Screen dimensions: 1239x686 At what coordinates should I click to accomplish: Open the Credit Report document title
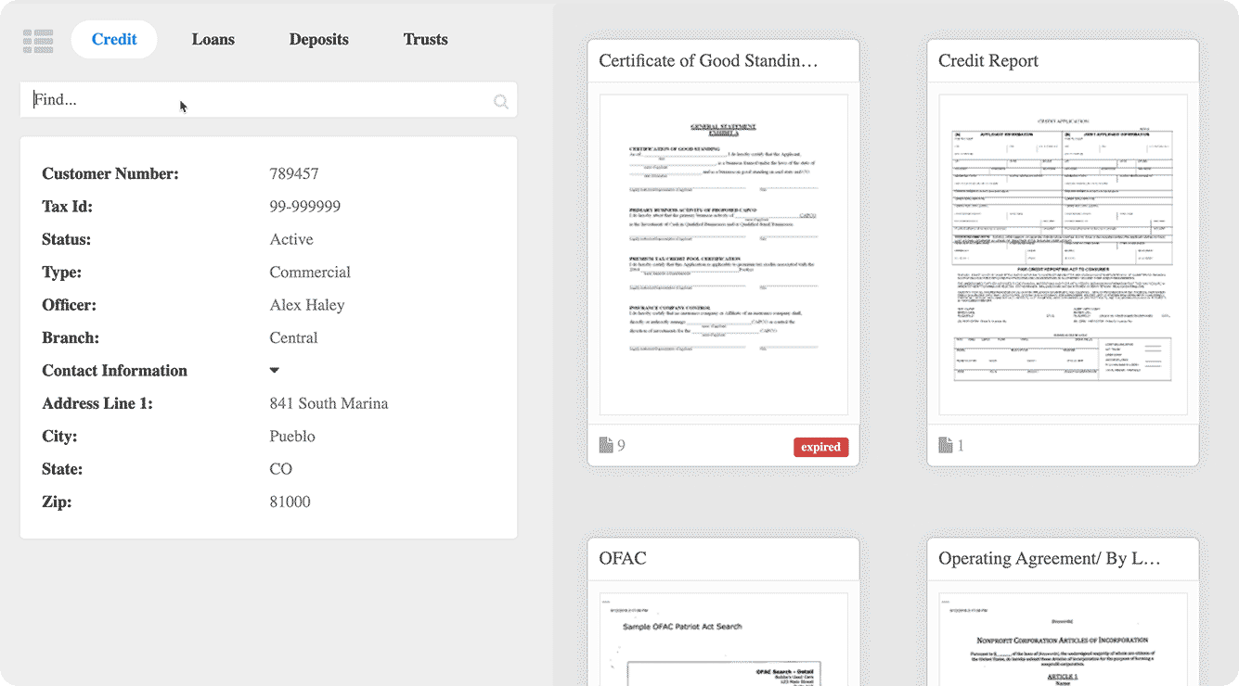coord(987,60)
